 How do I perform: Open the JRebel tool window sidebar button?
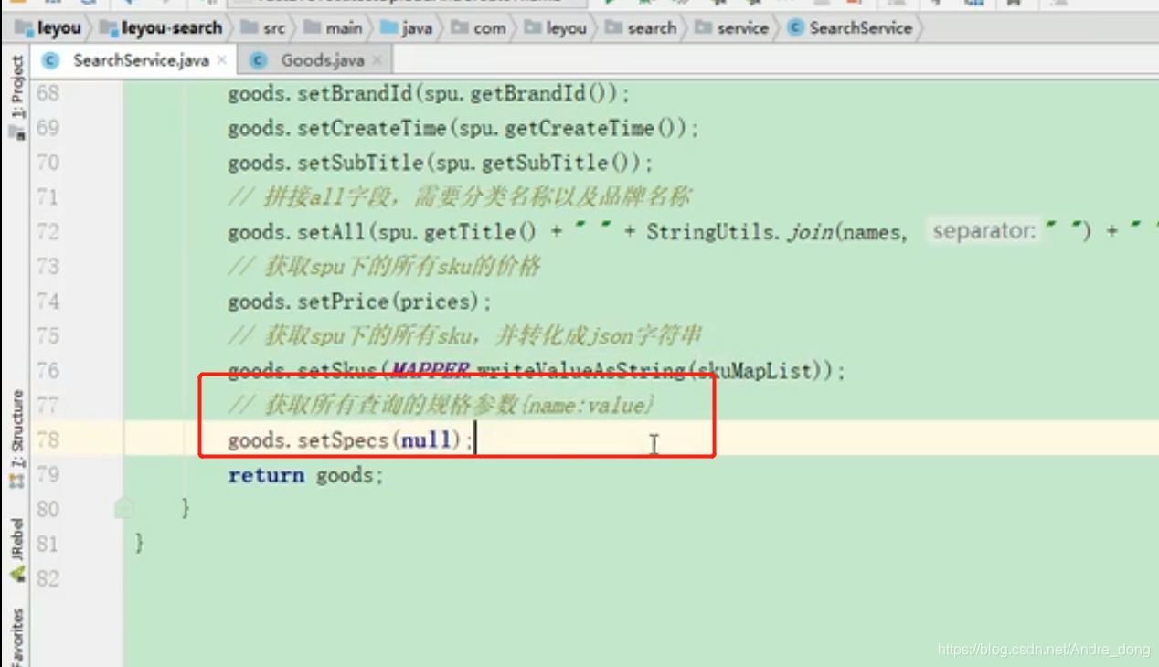(x=17, y=550)
